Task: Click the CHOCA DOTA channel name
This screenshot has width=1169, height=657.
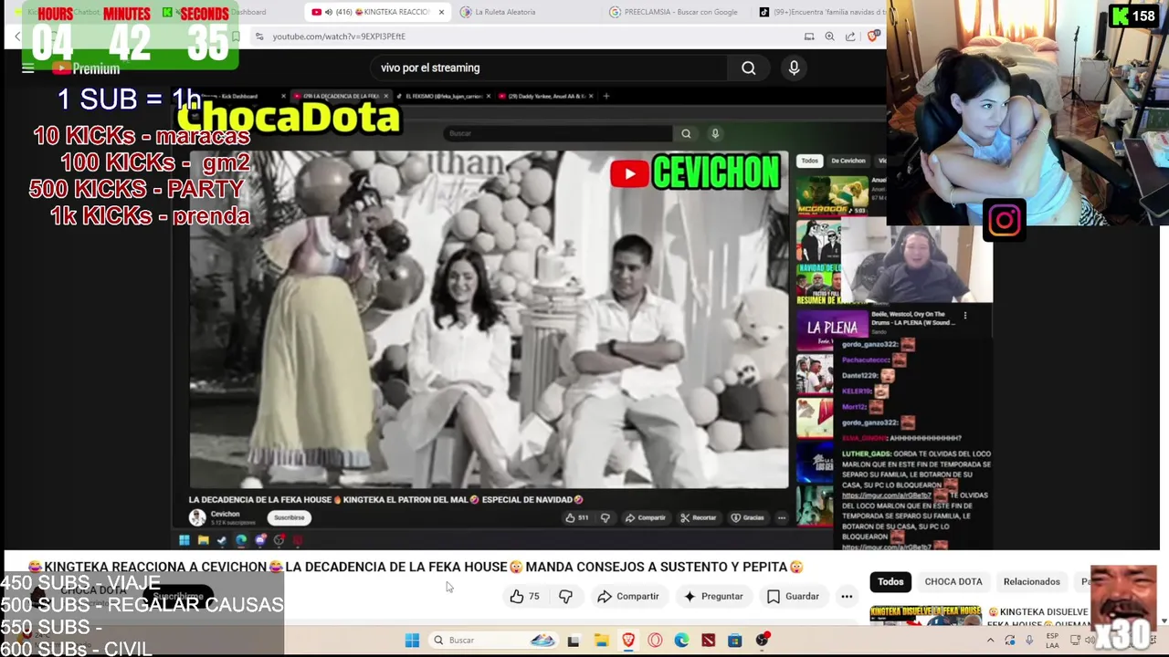Action: tap(92, 590)
